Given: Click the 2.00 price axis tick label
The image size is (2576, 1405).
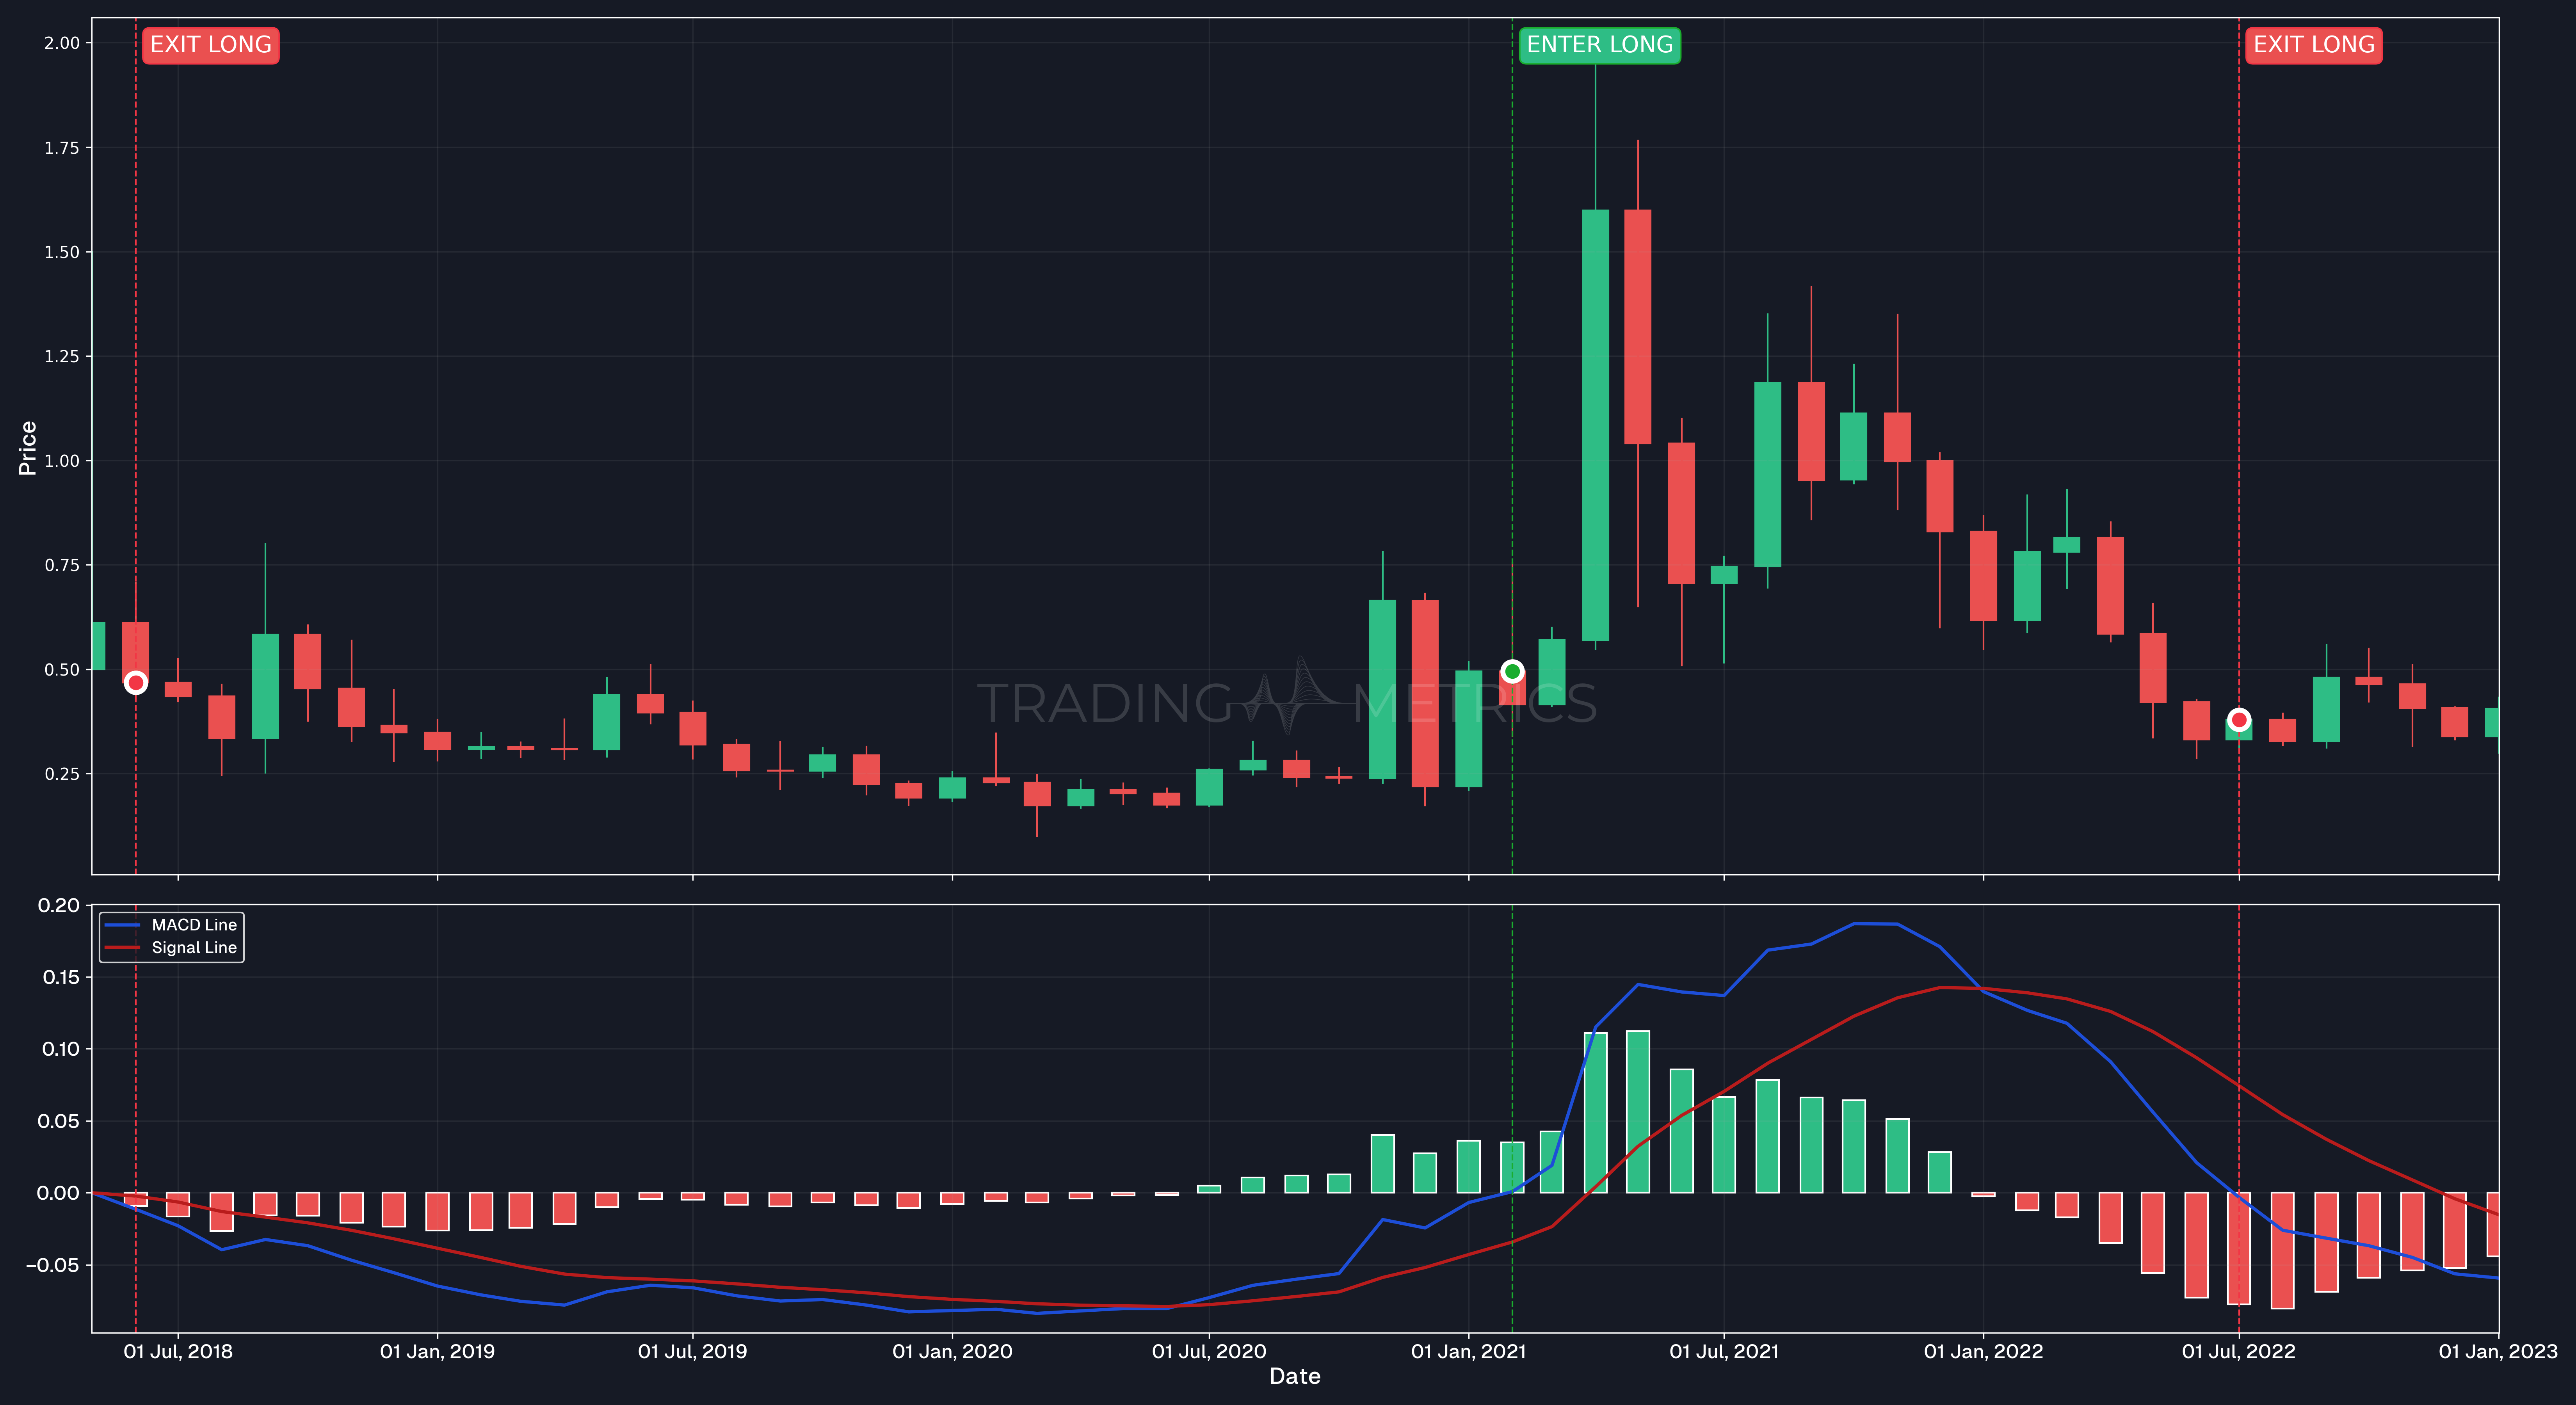Looking at the screenshot, I should click(x=62, y=43).
